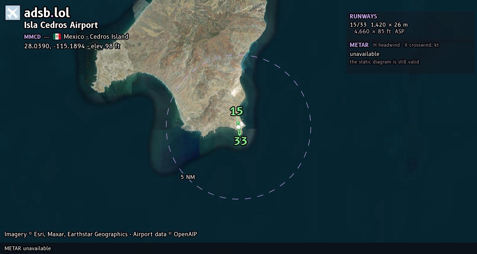Click the imagery and OpenAIP attribution line
The image size is (477, 254).
point(101,234)
